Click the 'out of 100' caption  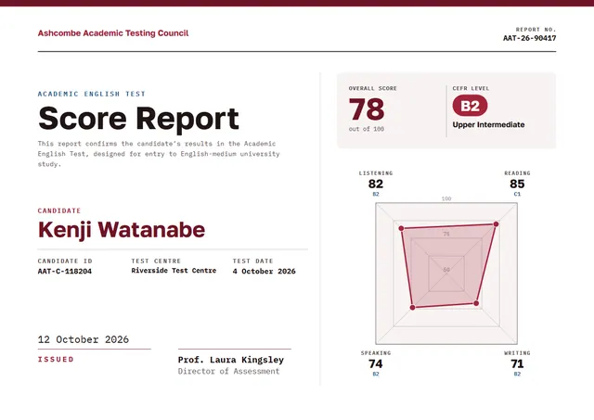click(367, 129)
